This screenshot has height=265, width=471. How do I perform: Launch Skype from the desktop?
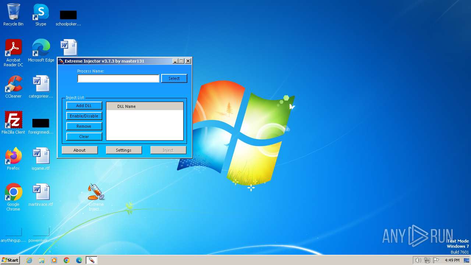click(x=41, y=15)
